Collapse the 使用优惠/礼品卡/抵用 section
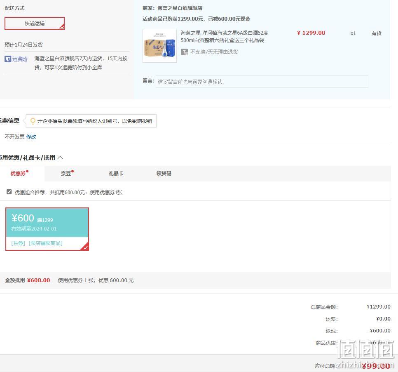 [60, 158]
